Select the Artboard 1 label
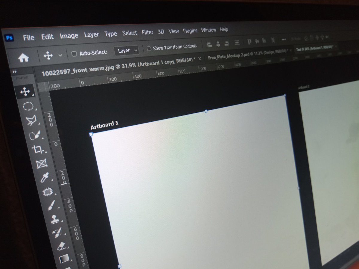The image size is (359, 269). click(x=105, y=125)
